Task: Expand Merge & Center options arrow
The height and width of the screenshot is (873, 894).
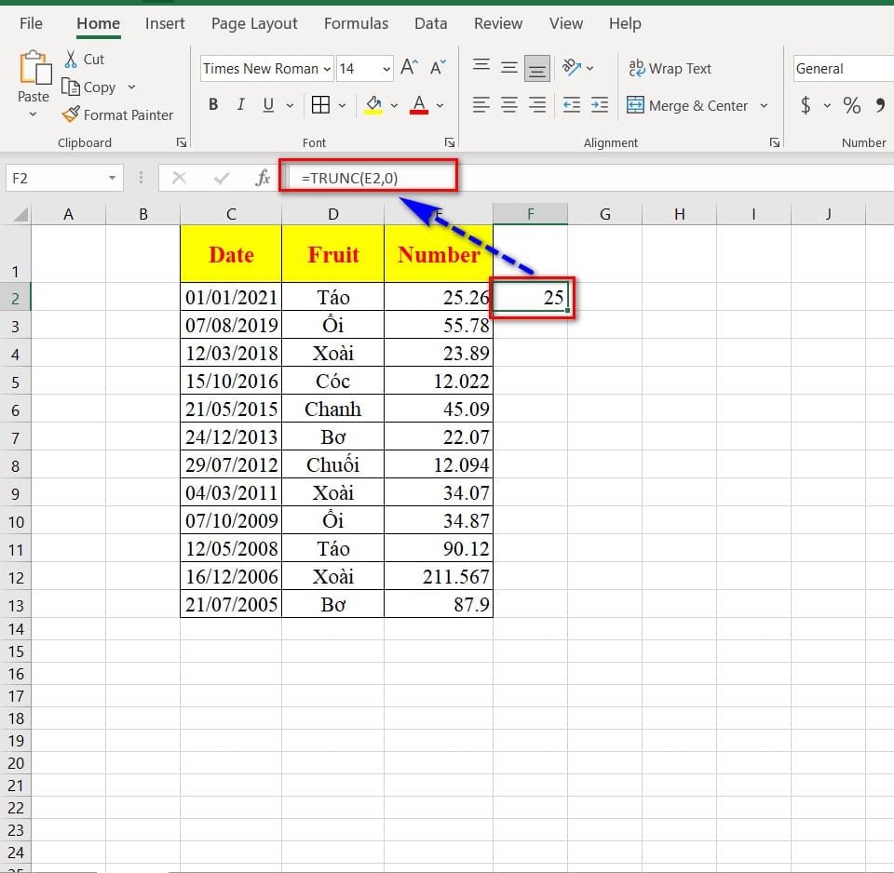Action: coord(764,106)
